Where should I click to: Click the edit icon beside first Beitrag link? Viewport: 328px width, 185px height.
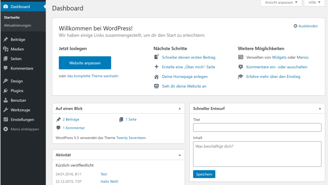(x=156, y=57)
